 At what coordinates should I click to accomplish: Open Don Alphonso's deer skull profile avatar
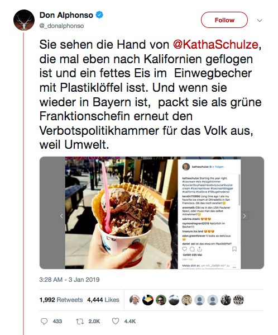pyautogui.click(x=24, y=20)
